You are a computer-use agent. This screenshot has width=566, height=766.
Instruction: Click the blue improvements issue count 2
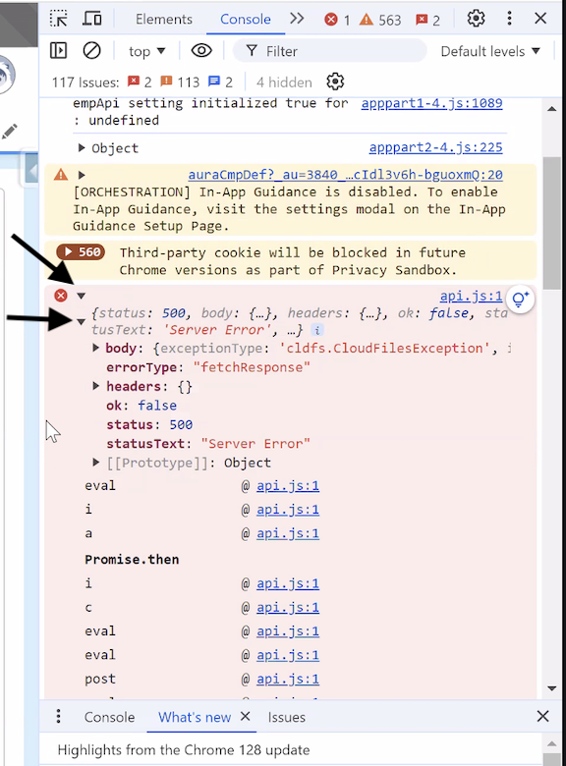pyautogui.click(x=220, y=82)
